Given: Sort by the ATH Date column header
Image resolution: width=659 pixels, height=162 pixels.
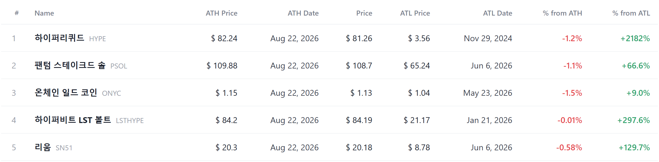Looking at the screenshot, I should (303, 13).
